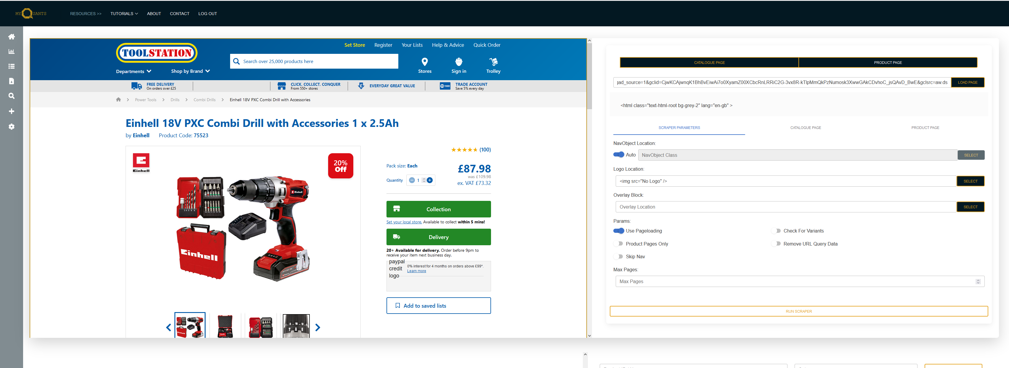Expand the Departments dropdown
Viewport: 1009px width, 368px height.
[134, 71]
